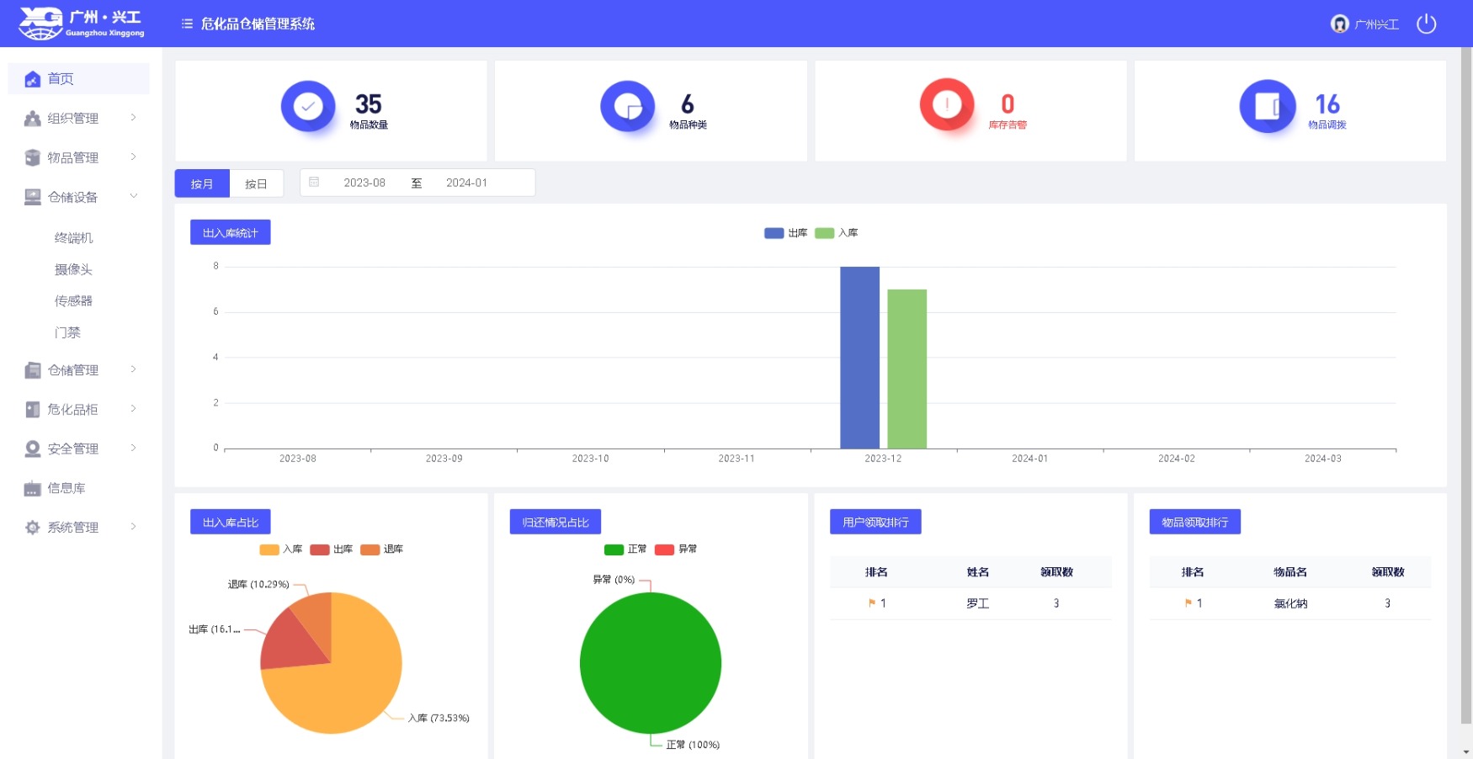Toggle sidebar with hamburger menu icon

187,24
